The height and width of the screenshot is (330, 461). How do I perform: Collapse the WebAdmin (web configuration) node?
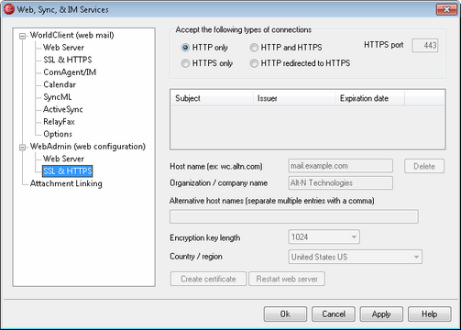[22, 148]
